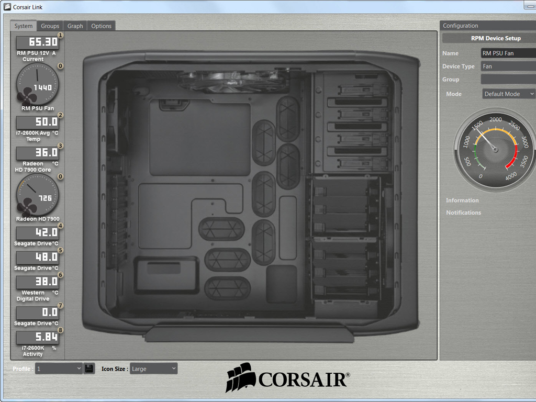Image resolution: width=536 pixels, height=402 pixels.
Task: Click the RM PSU Fan label text
Action: tap(38, 108)
